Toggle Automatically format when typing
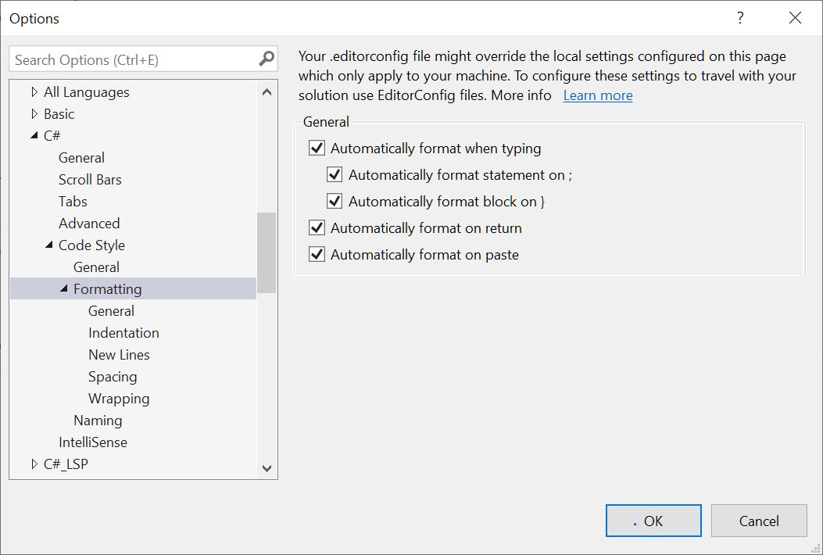The height and width of the screenshot is (555, 823). click(x=317, y=148)
